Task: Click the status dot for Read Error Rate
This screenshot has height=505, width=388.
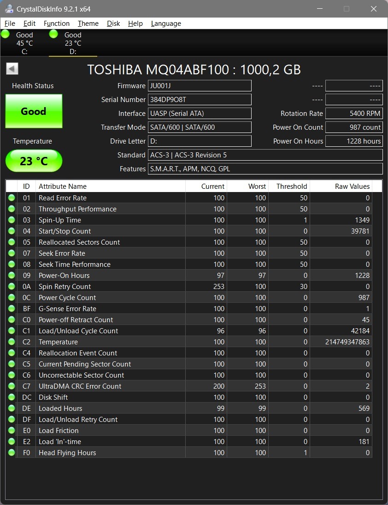Action: pos(12,198)
